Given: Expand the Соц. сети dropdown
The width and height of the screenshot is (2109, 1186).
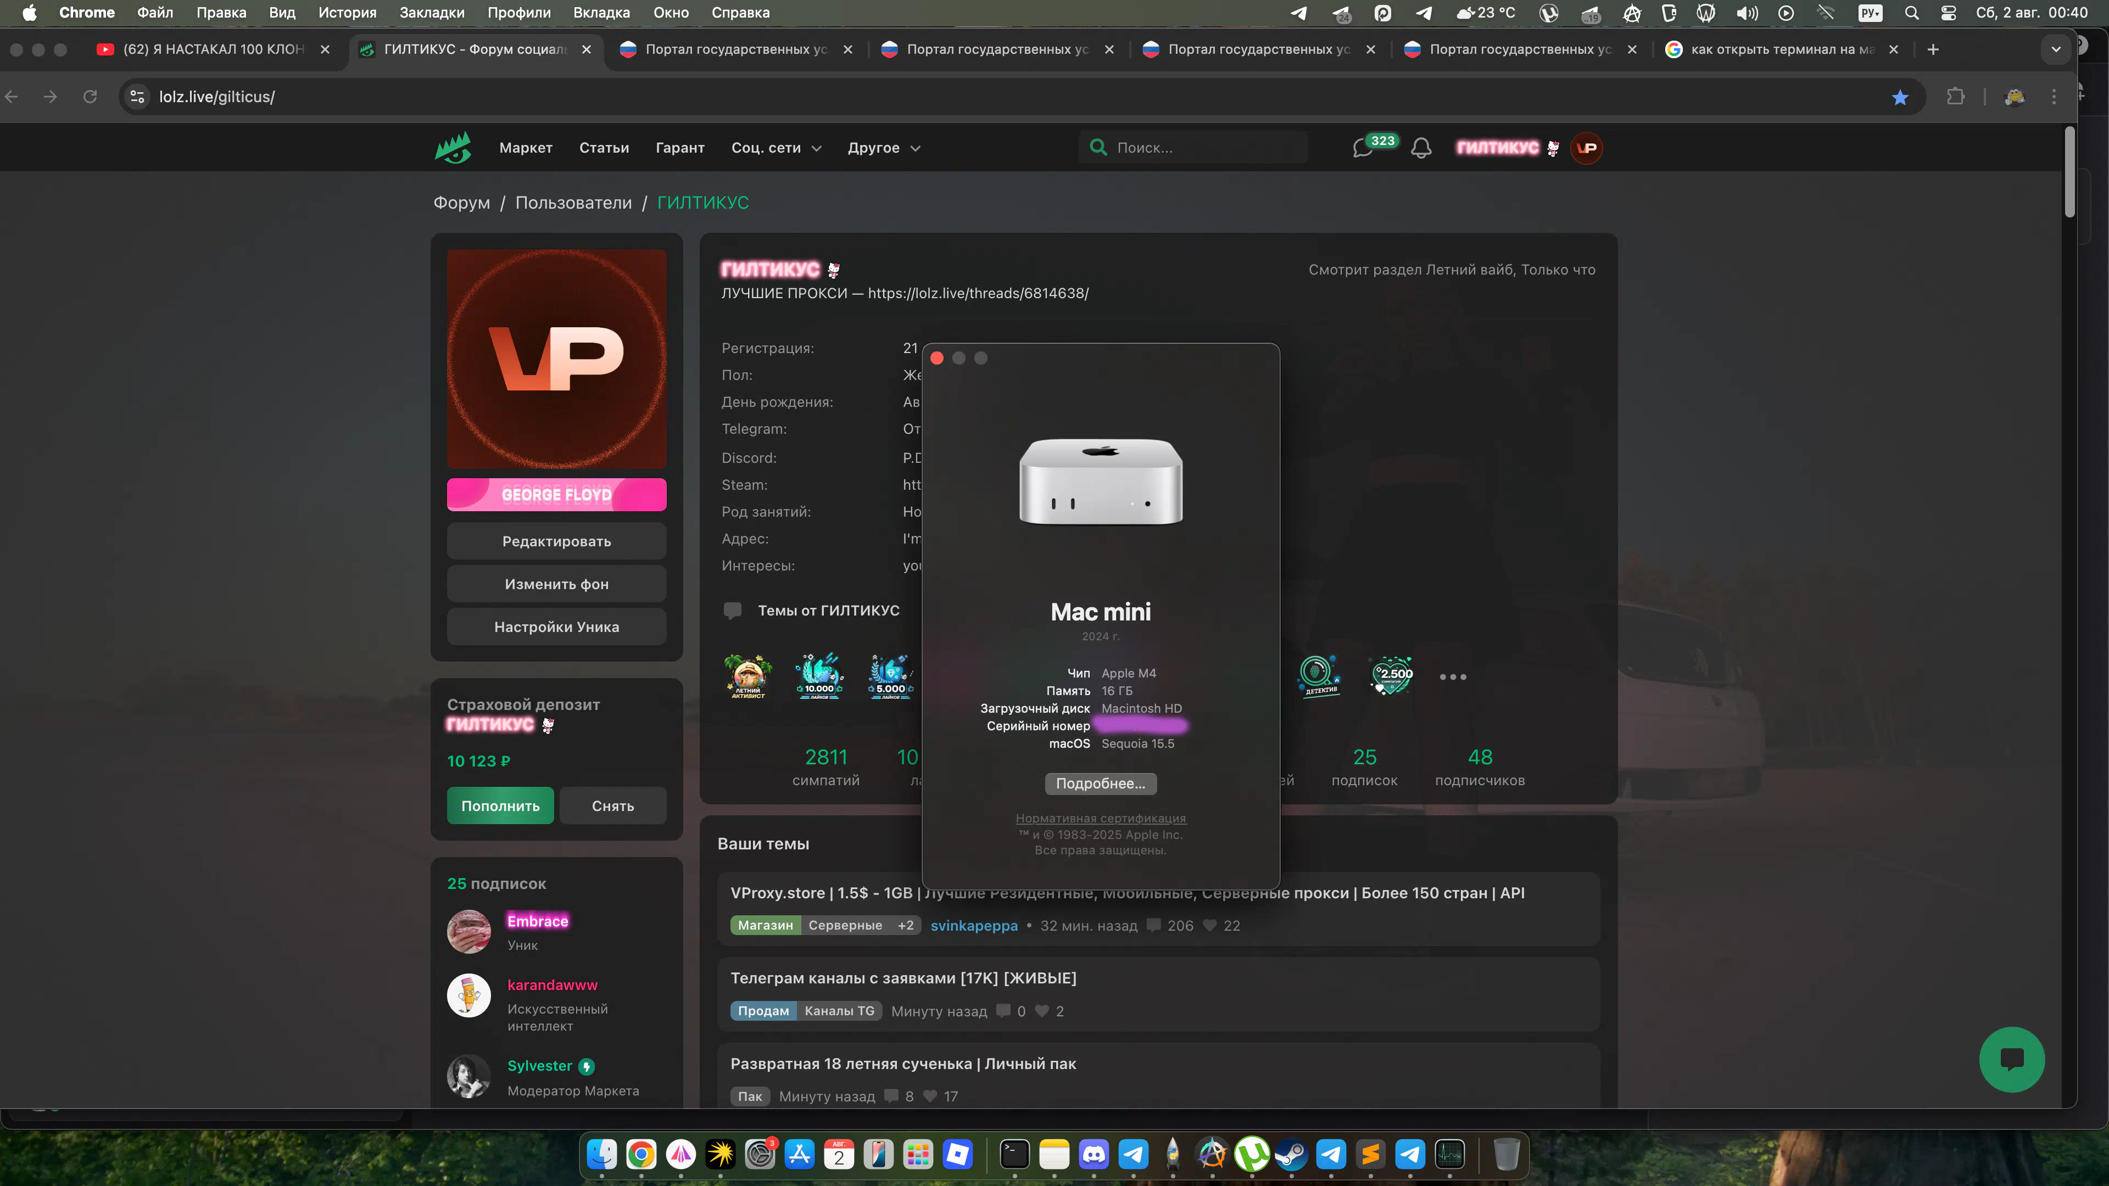Looking at the screenshot, I should [776, 148].
